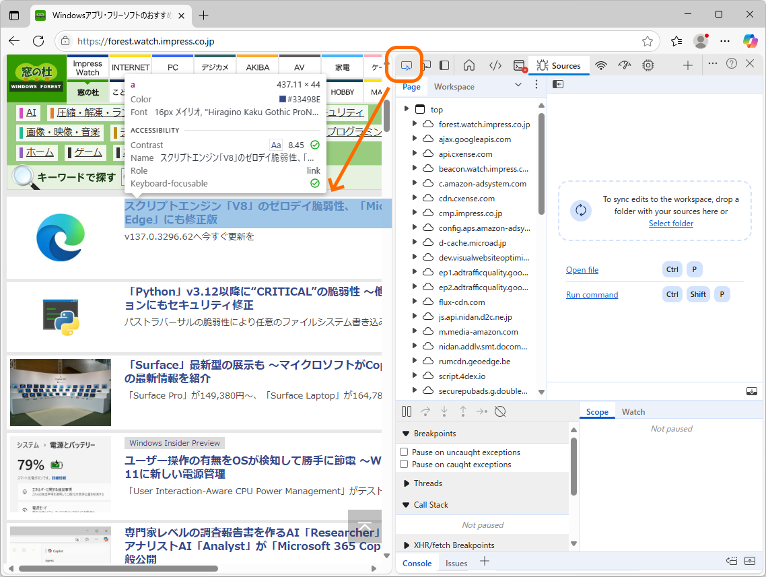Enable Pause on uncaught exceptions

[404, 452]
